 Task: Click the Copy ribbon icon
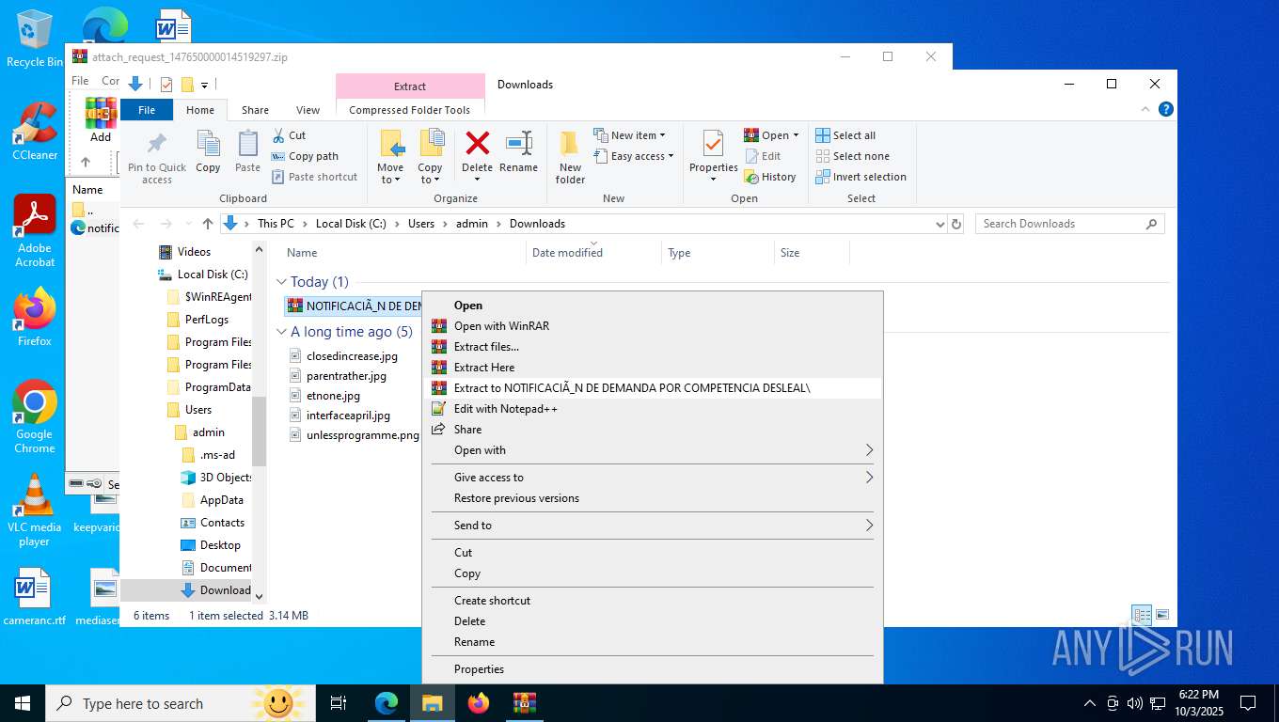click(x=208, y=152)
